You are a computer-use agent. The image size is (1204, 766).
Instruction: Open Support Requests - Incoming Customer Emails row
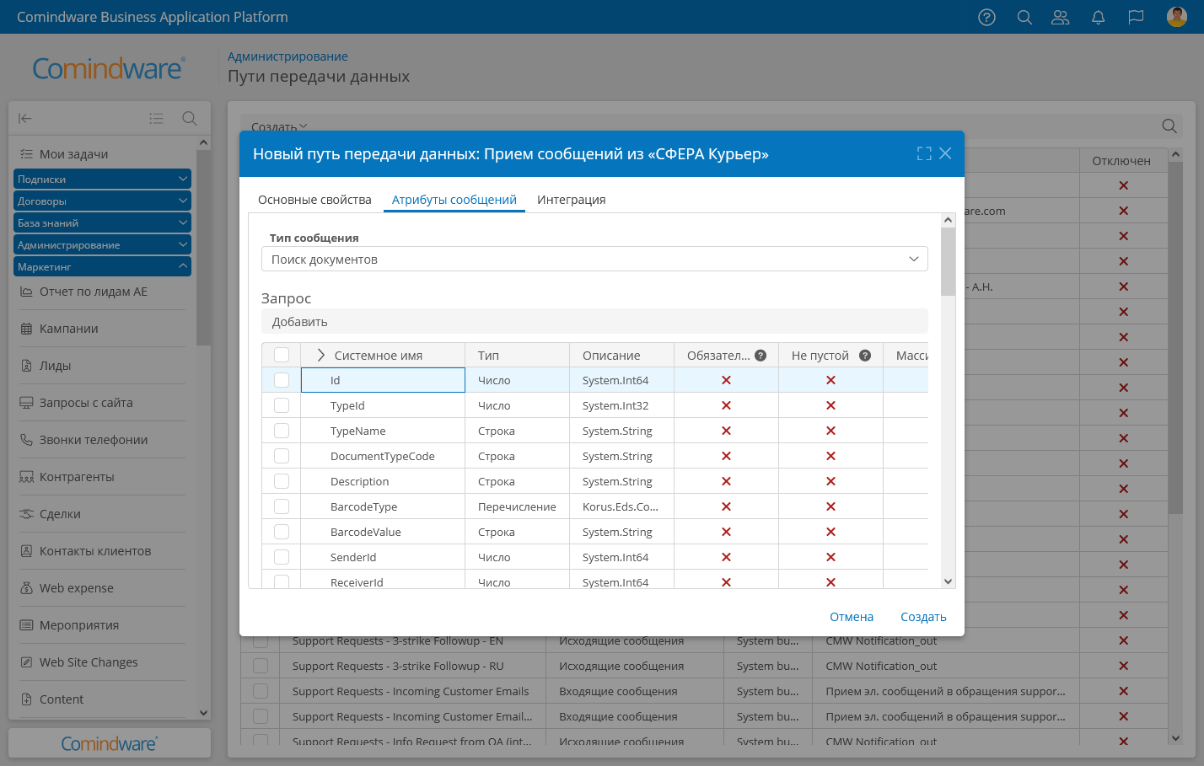tap(411, 691)
